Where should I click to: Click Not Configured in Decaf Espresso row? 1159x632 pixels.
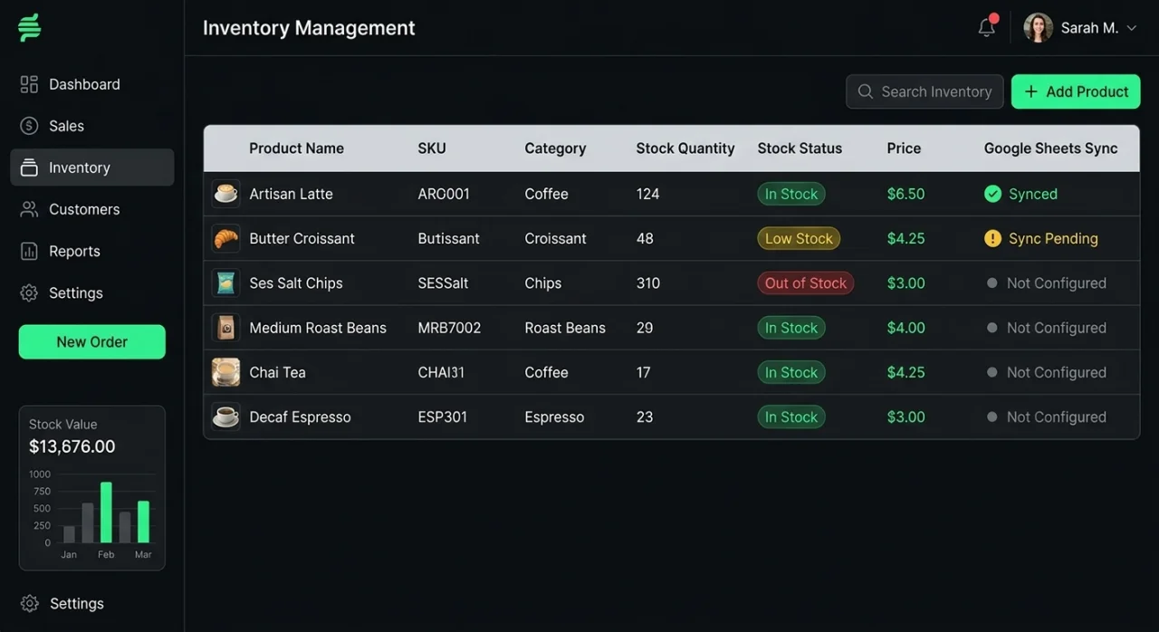[x=1057, y=417]
